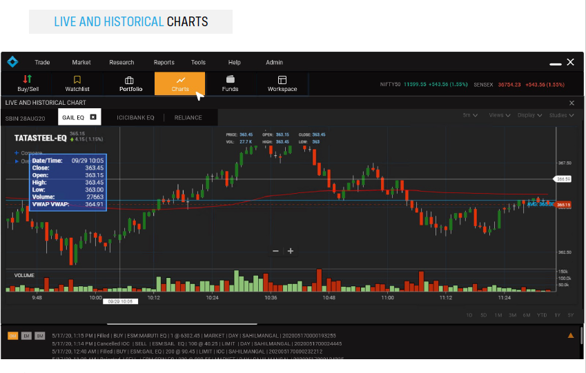Set chart range to YTD
The image size is (586, 373).
[x=542, y=315]
